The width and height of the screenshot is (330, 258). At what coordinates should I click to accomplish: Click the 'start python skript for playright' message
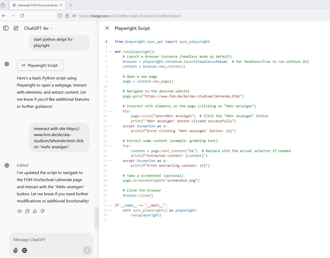(59, 42)
